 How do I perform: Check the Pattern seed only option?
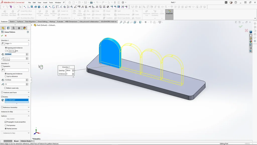click(6, 88)
